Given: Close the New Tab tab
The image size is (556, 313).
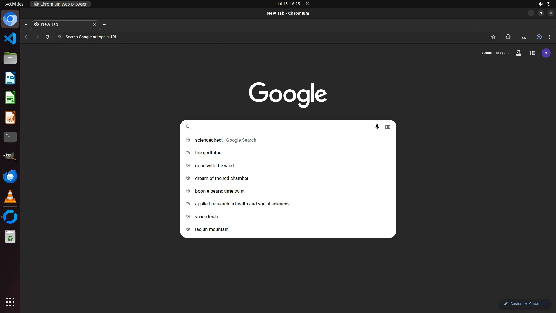Looking at the screenshot, I should click(x=94, y=24).
